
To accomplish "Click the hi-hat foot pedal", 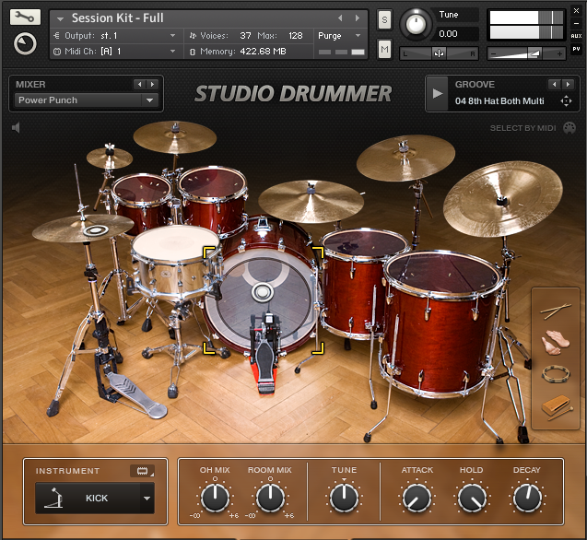I will (x=135, y=395).
